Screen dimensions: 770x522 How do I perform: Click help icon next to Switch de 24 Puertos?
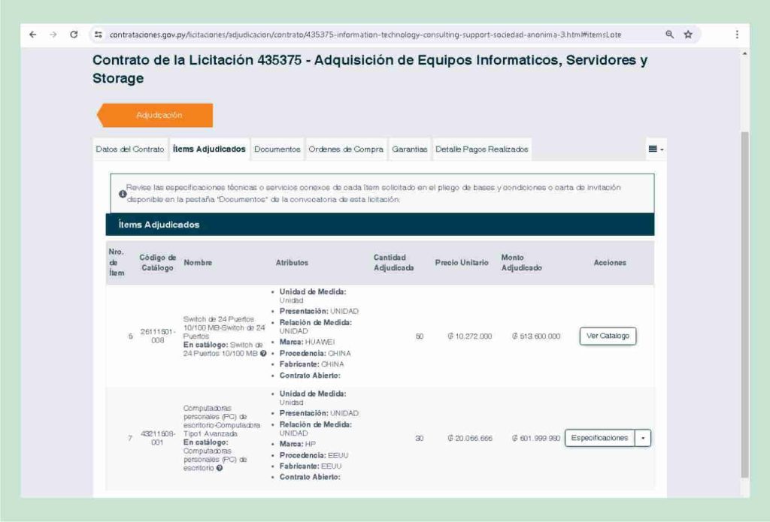263,353
